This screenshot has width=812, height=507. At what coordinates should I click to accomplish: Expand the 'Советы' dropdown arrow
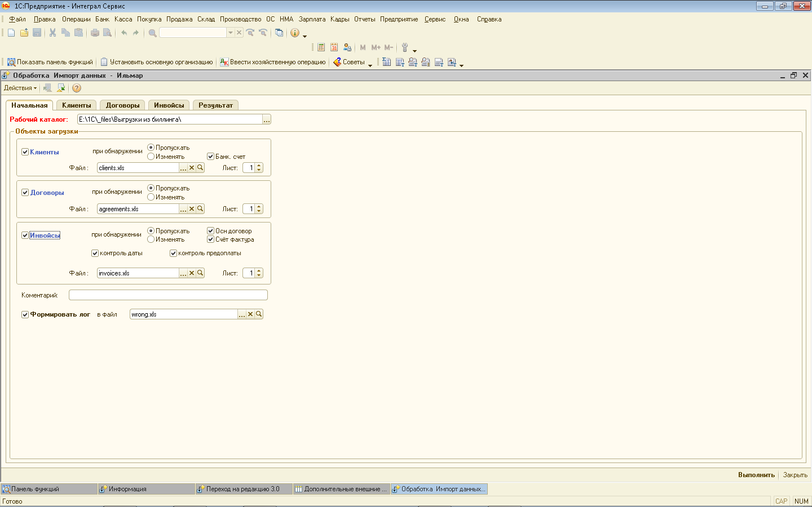click(x=370, y=64)
